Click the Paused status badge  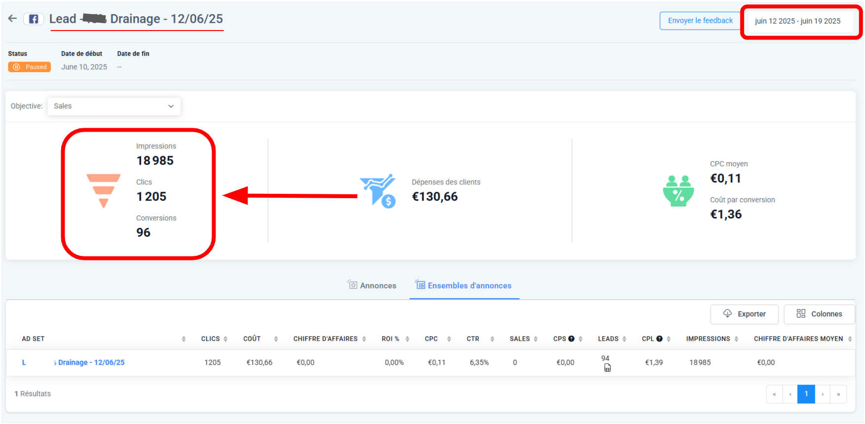pyautogui.click(x=30, y=67)
